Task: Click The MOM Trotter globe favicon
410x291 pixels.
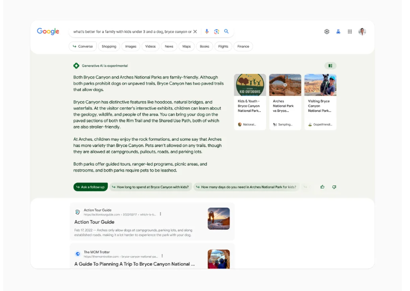Action: [77, 254]
